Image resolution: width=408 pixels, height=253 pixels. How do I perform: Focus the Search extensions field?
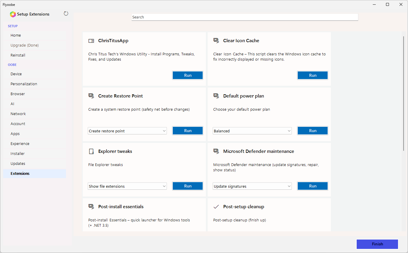tap(245, 17)
